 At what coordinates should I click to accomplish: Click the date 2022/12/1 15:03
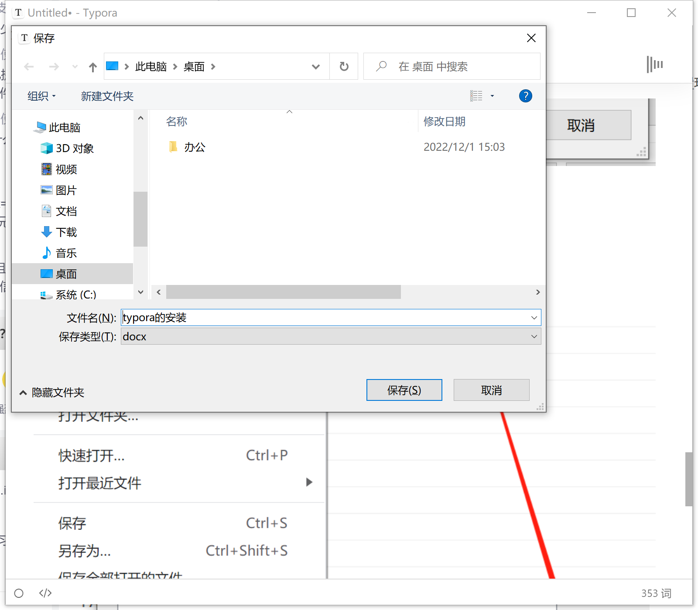464,147
